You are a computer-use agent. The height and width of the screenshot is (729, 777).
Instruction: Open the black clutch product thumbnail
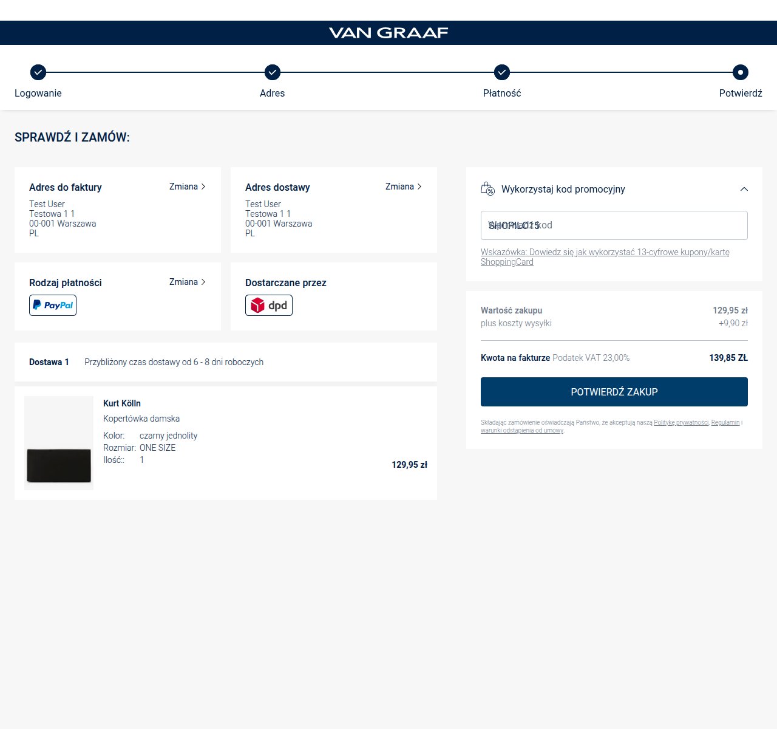tap(59, 443)
